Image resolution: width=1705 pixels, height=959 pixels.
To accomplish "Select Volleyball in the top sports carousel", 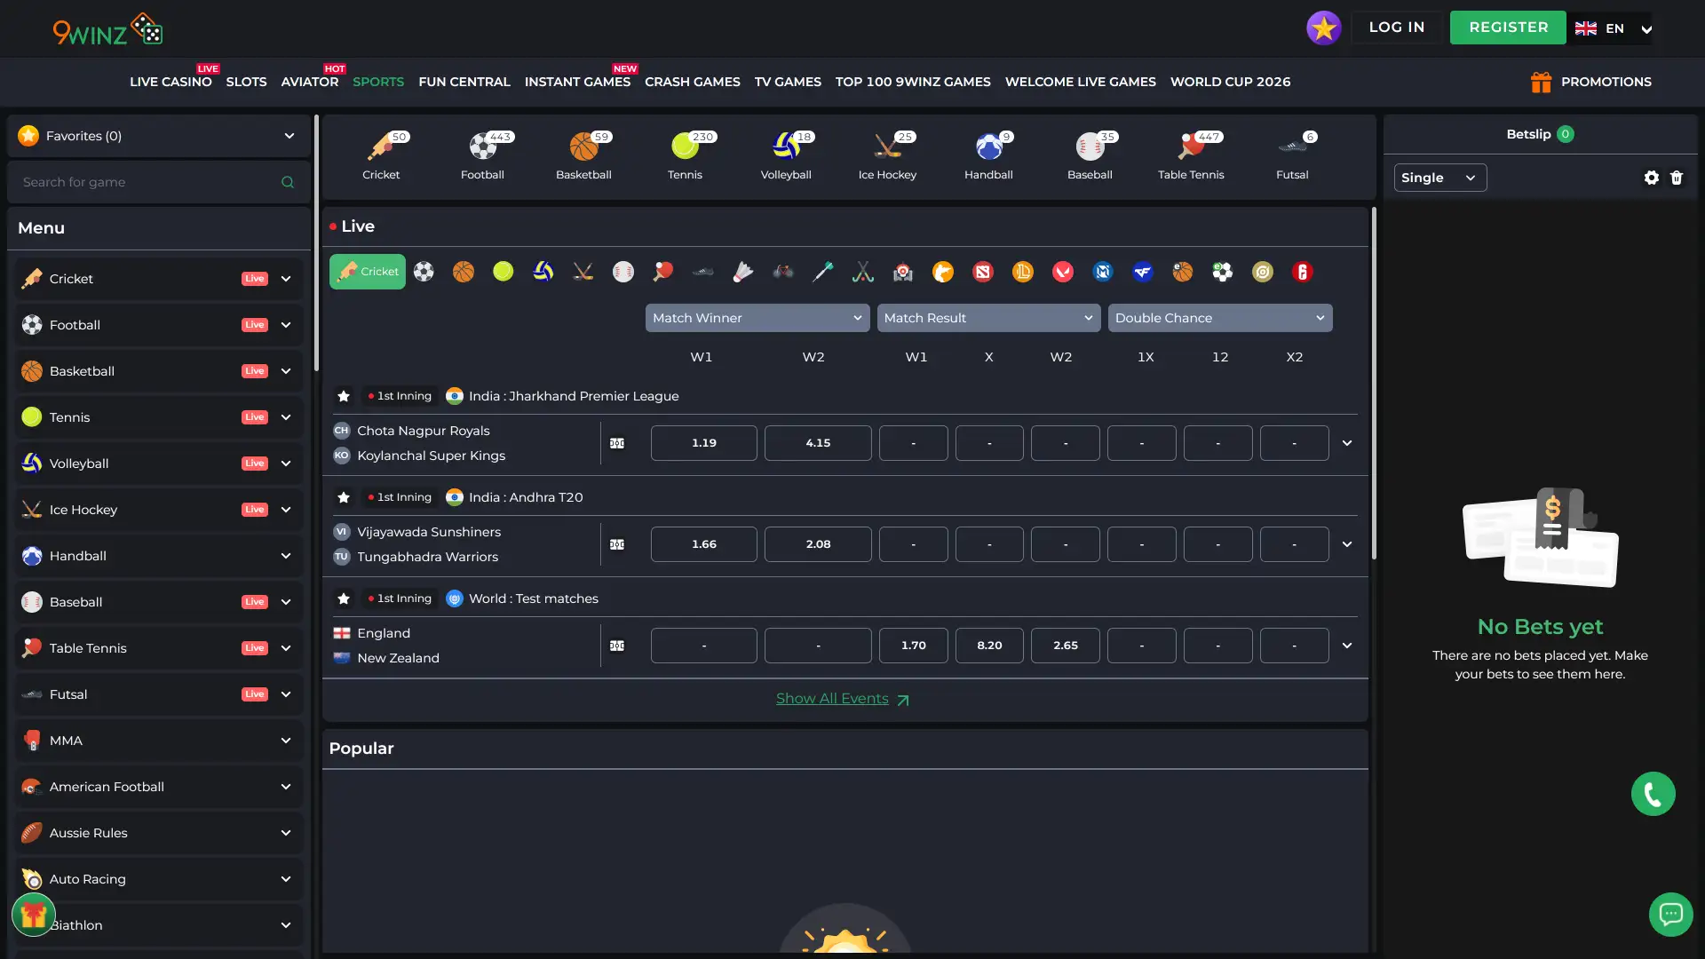I will click(x=786, y=155).
